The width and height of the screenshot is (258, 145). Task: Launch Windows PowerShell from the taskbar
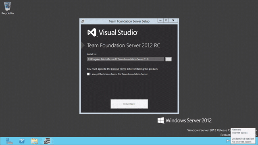coord(22,141)
